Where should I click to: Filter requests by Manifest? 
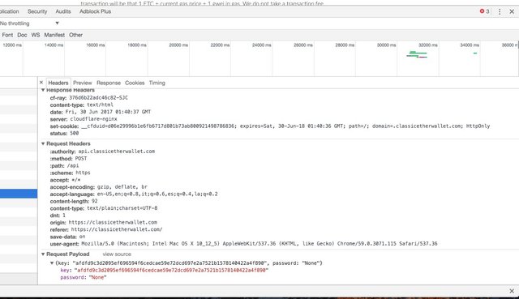(54, 35)
